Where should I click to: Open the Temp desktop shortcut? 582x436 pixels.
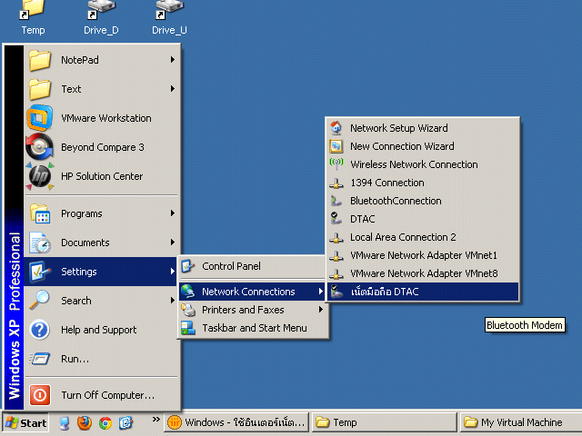33,18
